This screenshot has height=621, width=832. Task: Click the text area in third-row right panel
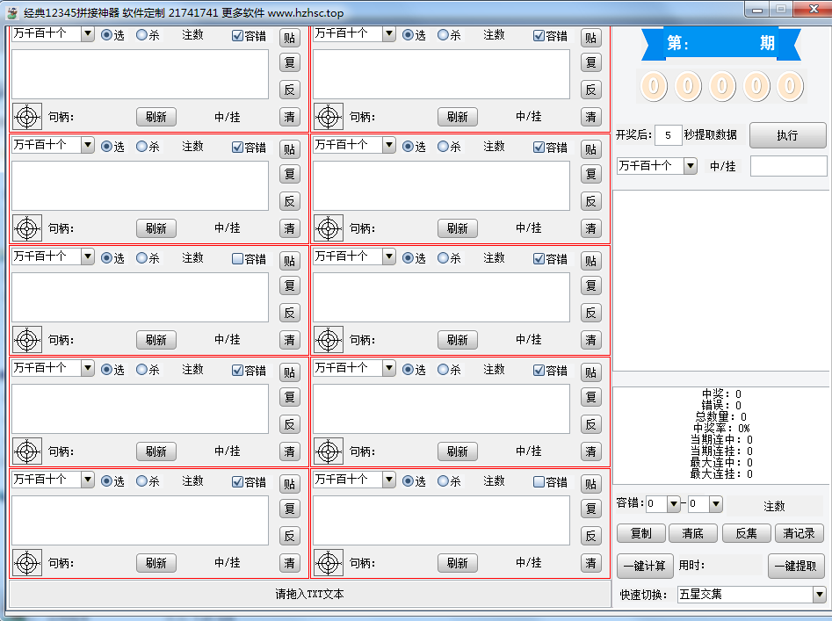441,298
